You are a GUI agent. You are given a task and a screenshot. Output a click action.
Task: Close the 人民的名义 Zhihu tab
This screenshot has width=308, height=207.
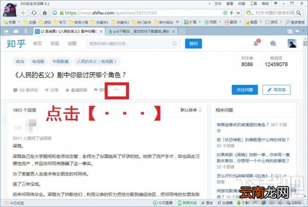click(x=101, y=31)
